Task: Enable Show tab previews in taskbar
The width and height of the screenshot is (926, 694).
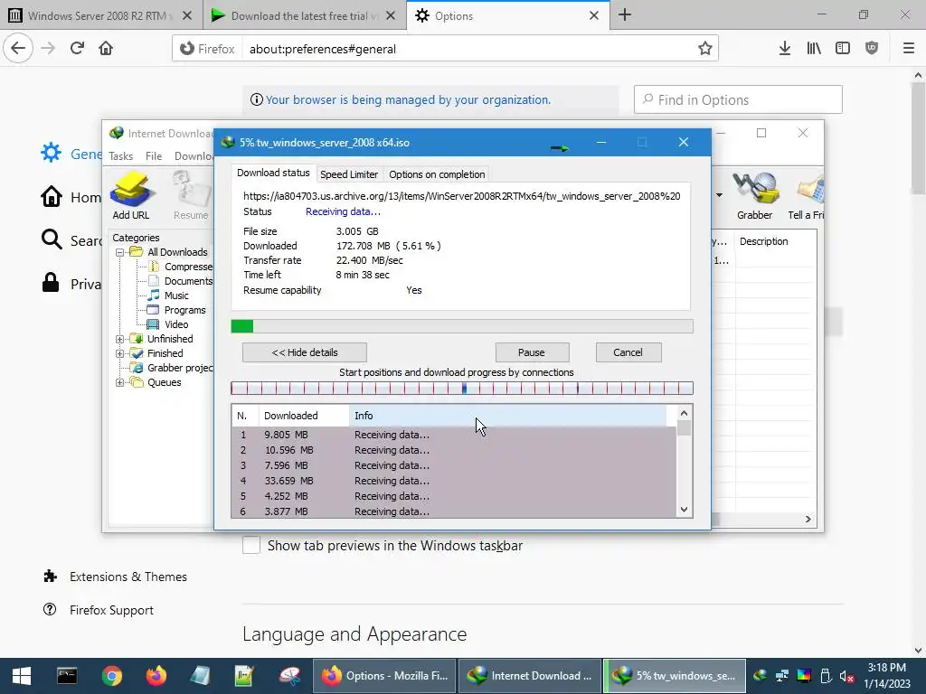Action: coord(251,545)
